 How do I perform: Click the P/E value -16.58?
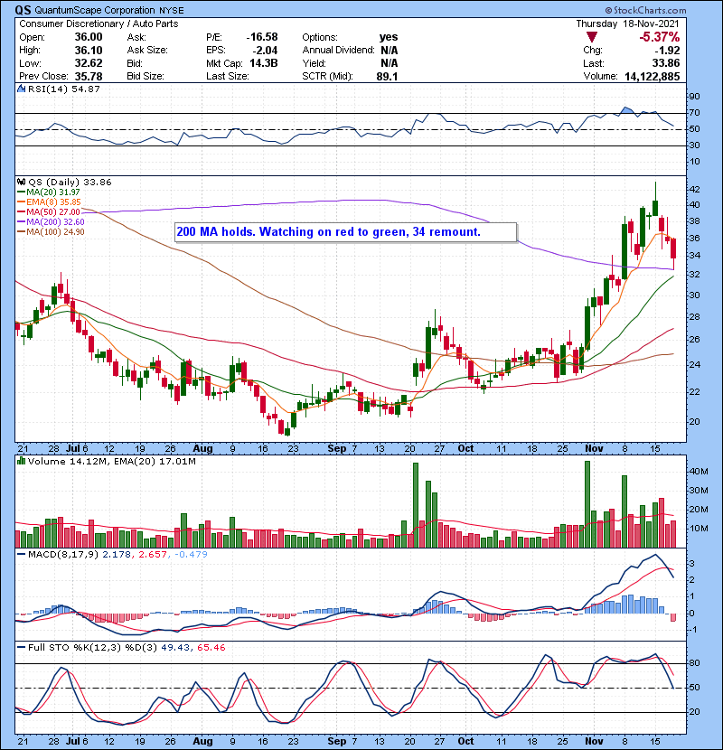coord(262,37)
